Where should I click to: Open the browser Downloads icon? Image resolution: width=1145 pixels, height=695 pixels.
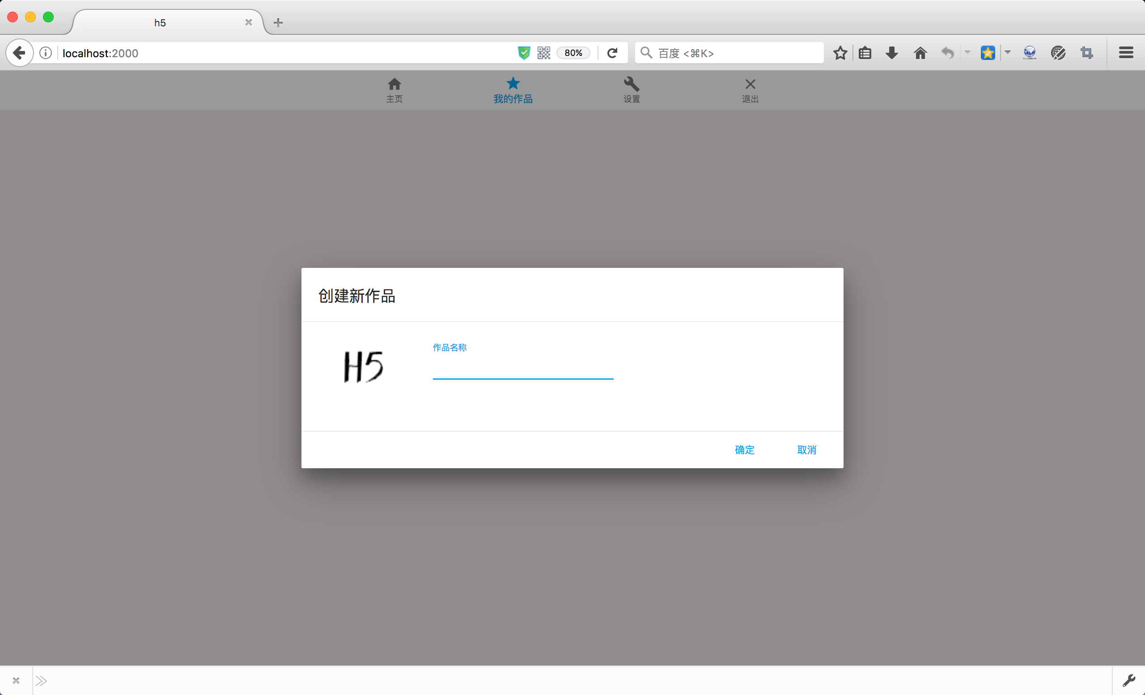[x=891, y=52]
